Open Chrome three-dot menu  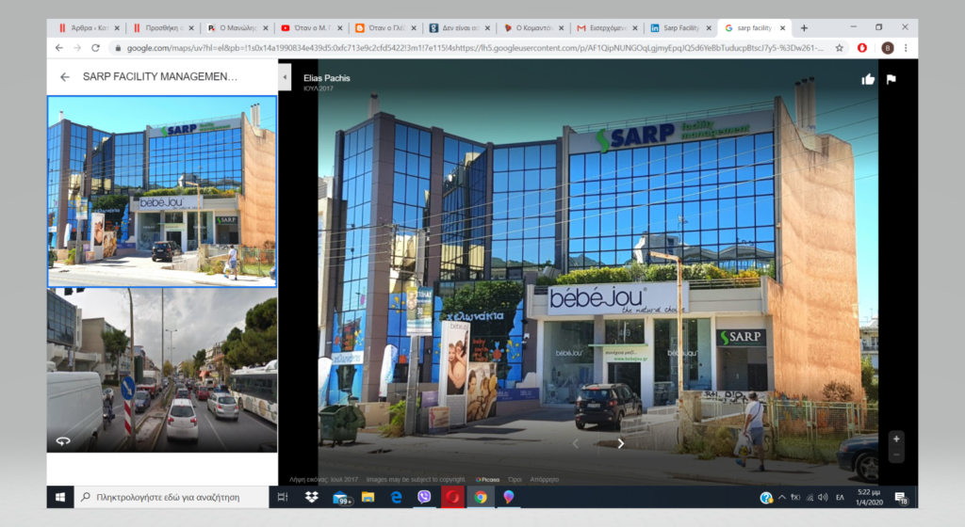click(906, 48)
